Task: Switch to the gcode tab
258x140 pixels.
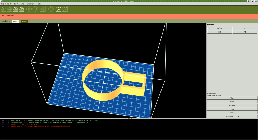Action: pos(24,21)
